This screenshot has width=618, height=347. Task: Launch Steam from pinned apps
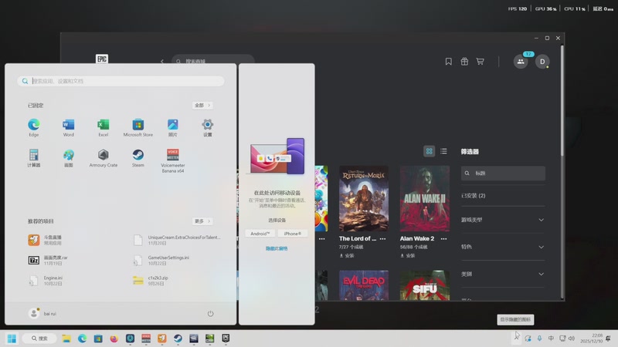point(138,158)
